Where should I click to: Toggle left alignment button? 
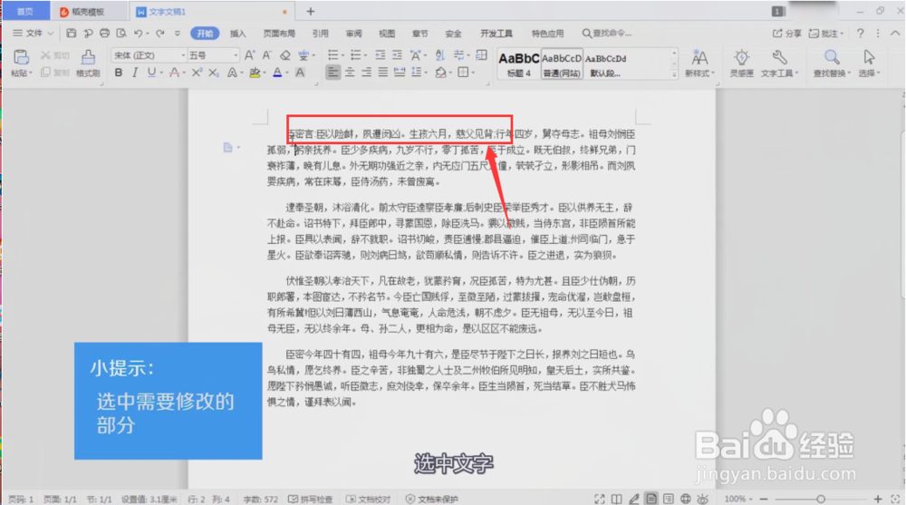pos(333,73)
